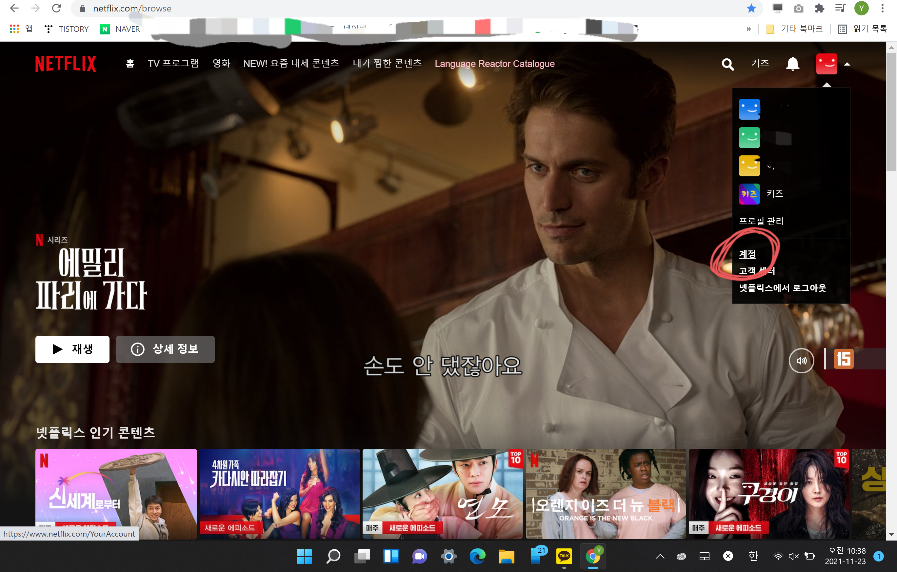Open 프로필 관리 in profile menu

761,221
